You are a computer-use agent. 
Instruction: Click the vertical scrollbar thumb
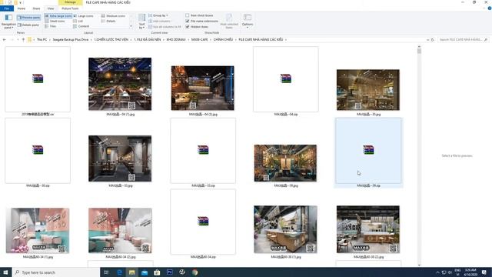click(x=419, y=51)
